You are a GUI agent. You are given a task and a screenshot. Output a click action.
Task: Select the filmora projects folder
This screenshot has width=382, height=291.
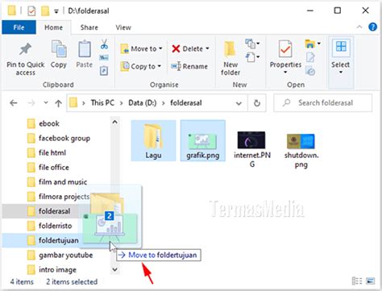pyautogui.click(x=64, y=197)
